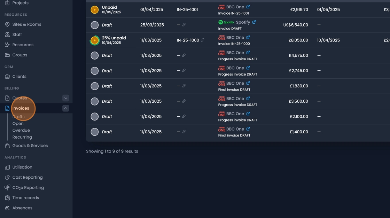Open Recurring invoices submenu
Image resolution: width=390 pixels, height=218 pixels.
[x=22, y=137]
